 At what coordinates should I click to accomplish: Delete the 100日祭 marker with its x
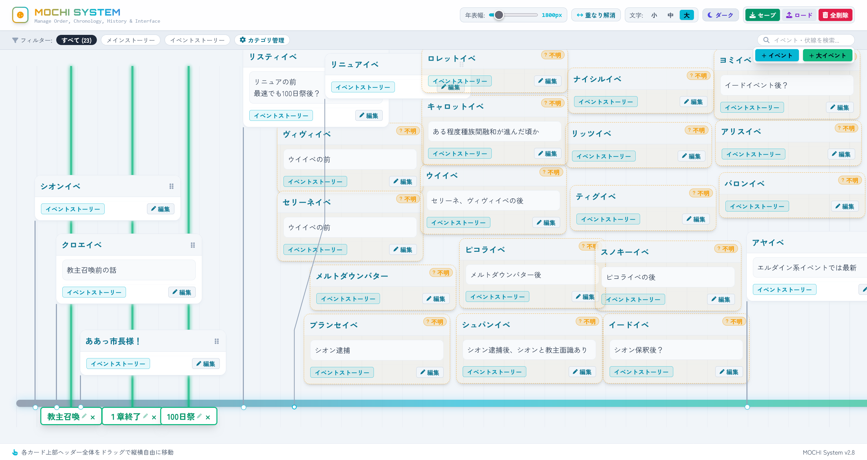[208, 417]
